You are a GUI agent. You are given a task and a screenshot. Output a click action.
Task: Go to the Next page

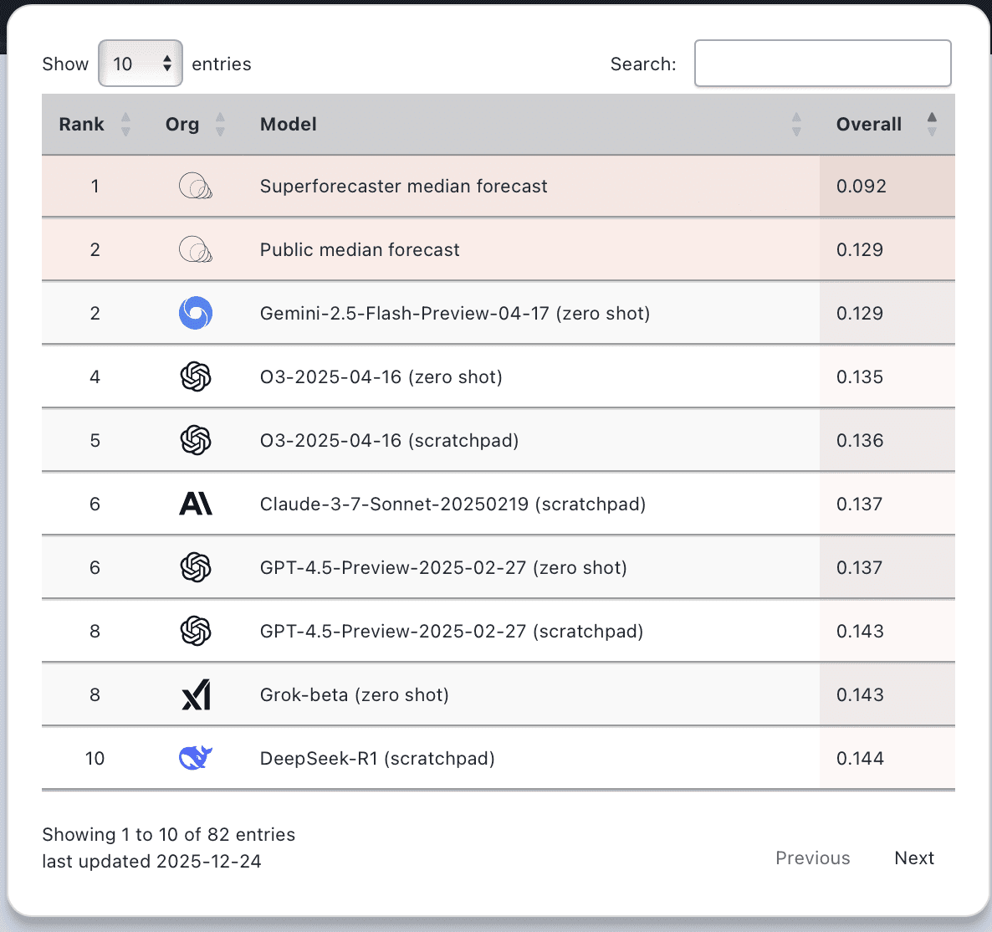tap(913, 858)
